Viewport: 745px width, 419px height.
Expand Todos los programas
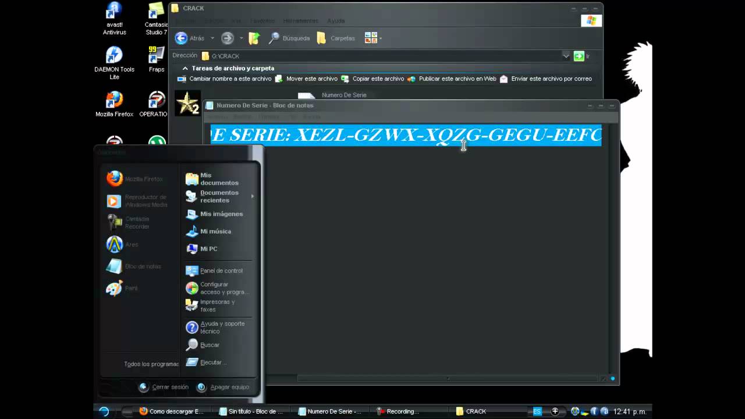(151, 364)
